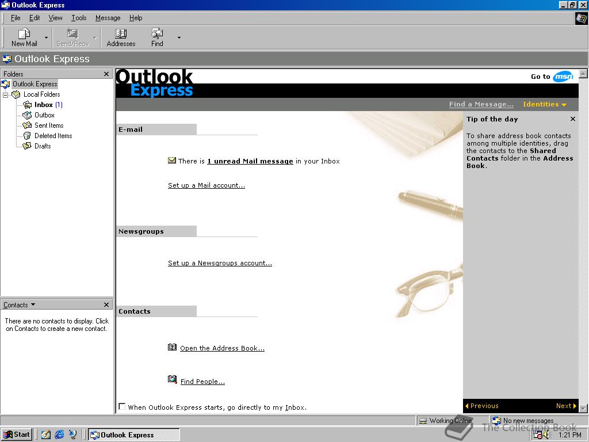Open the Contacts pane dropdown menu

[x=19, y=305]
